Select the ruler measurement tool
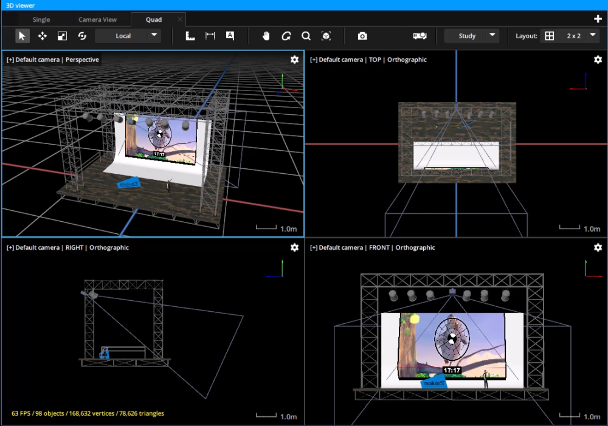 point(190,35)
